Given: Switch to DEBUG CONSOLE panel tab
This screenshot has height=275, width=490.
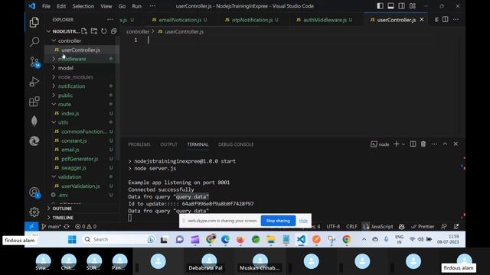Looking at the screenshot, I should pyautogui.click(x=236, y=144).
